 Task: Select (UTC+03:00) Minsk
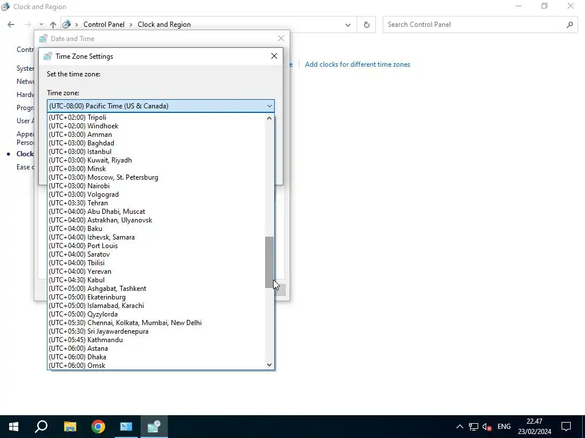[156, 169]
